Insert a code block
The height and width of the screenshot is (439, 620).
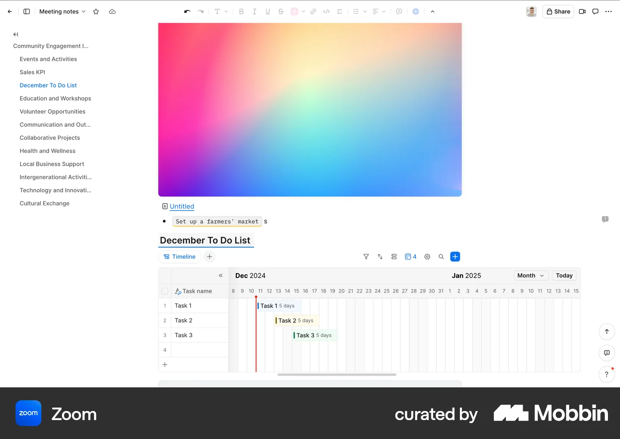pyautogui.click(x=326, y=12)
